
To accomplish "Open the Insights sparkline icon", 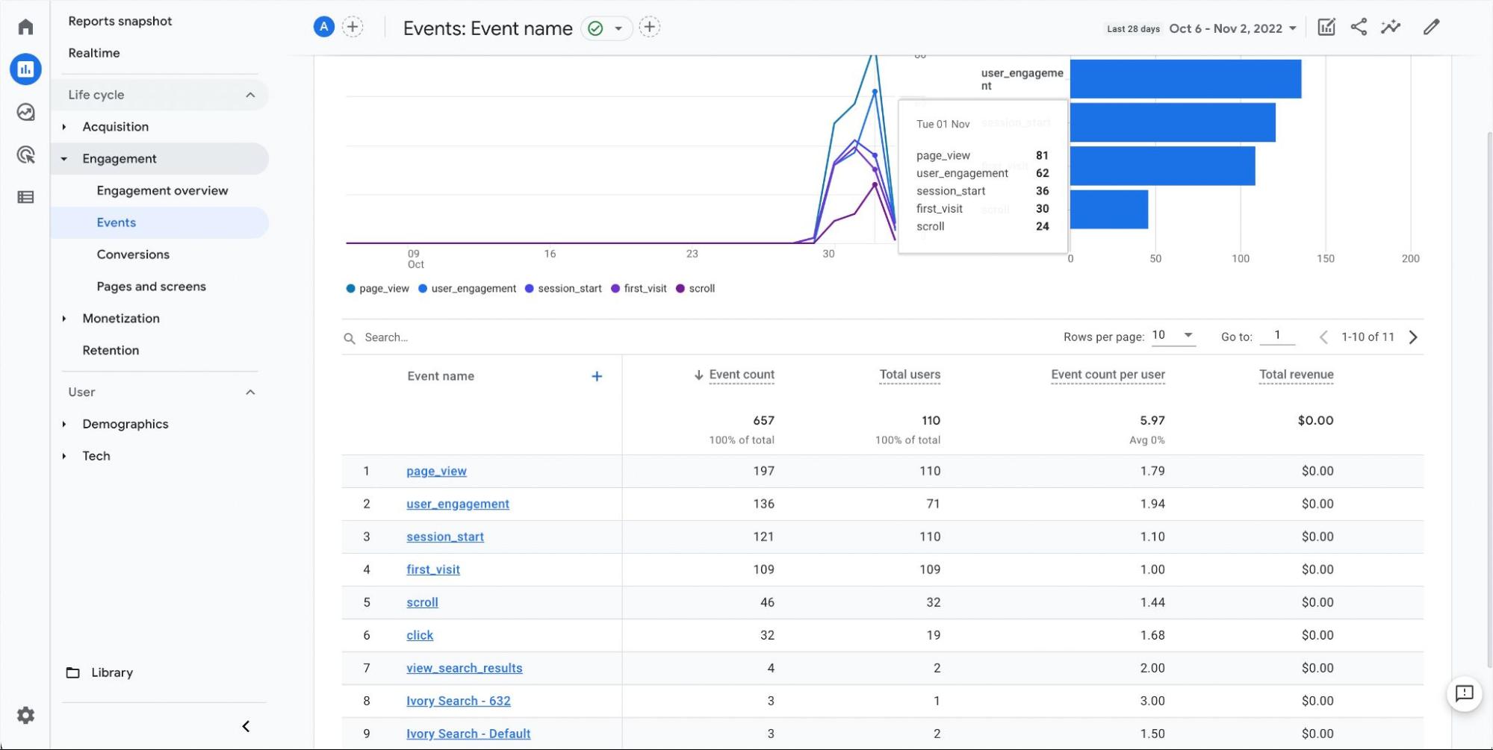I will coord(1391,27).
